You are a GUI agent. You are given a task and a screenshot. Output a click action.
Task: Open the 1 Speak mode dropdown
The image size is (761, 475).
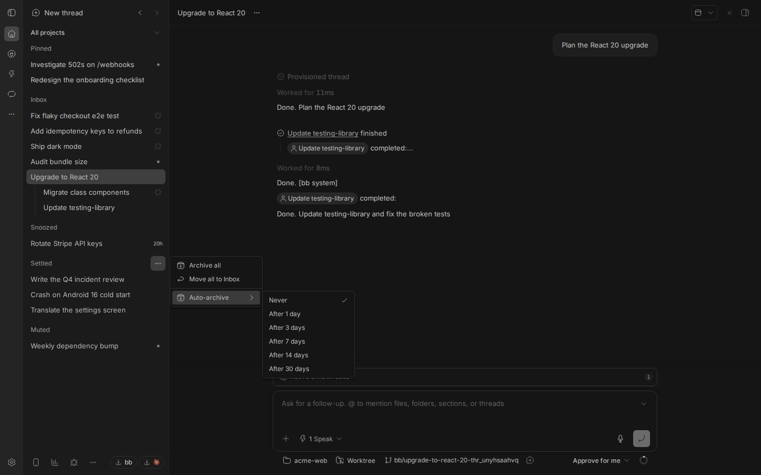pos(321,439)
